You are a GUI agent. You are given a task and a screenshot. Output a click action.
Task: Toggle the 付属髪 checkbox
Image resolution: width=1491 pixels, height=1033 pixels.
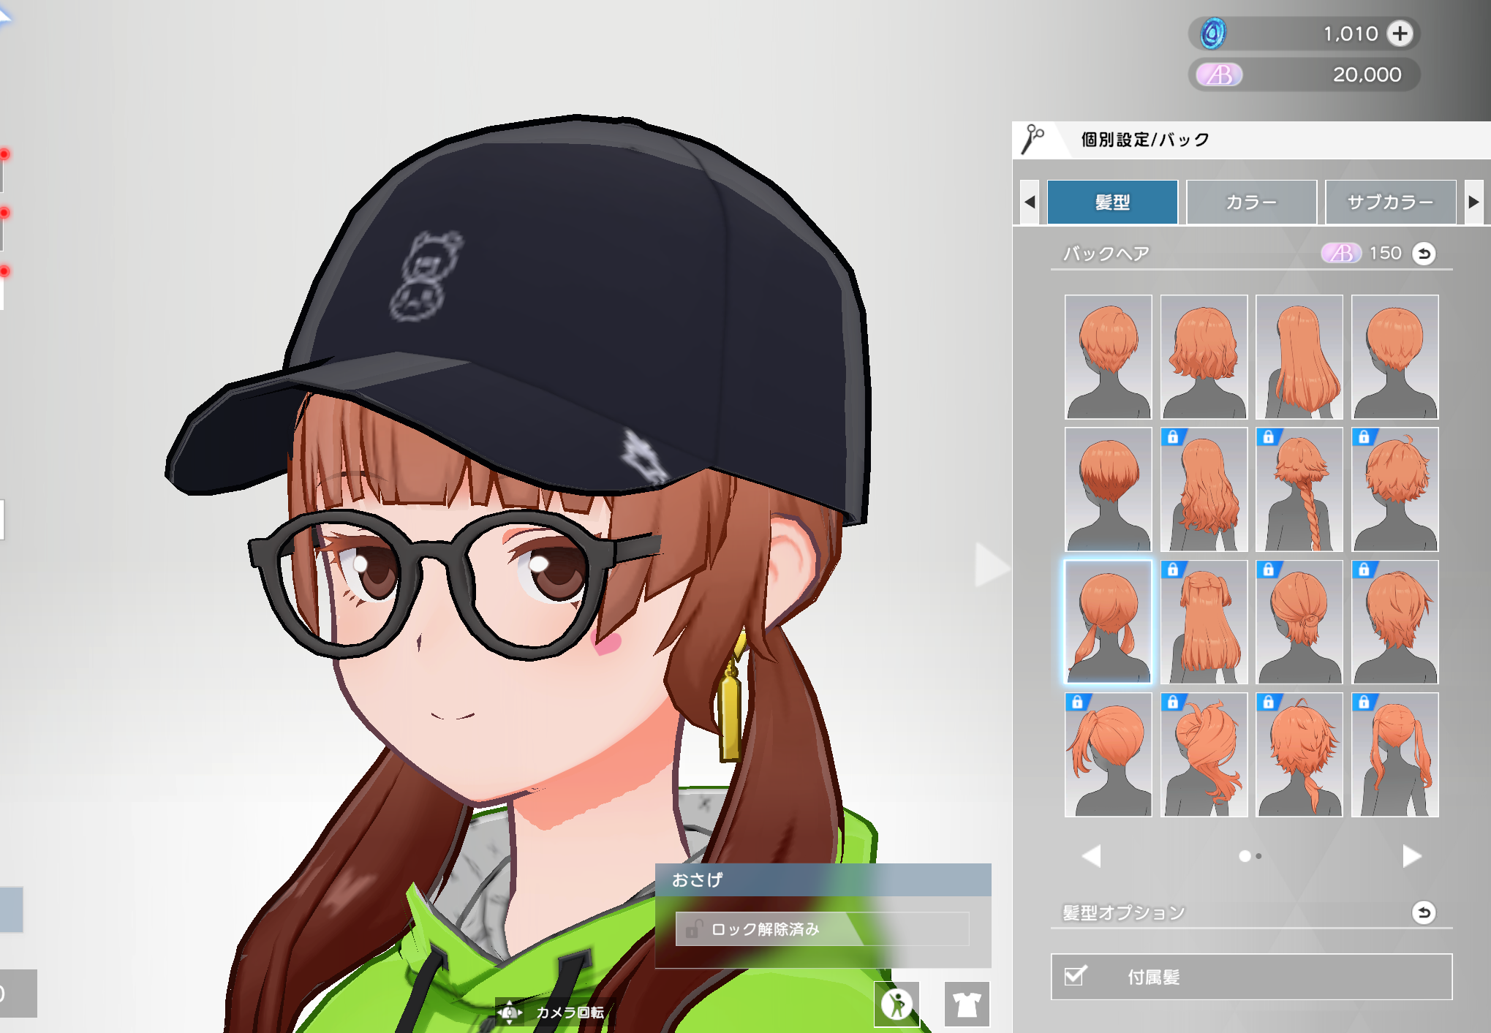tap(1075, 976)
